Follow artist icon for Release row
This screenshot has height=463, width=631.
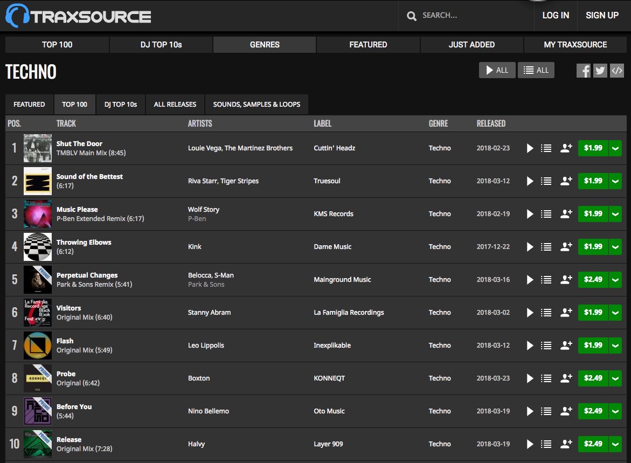[x=566, y=444]
